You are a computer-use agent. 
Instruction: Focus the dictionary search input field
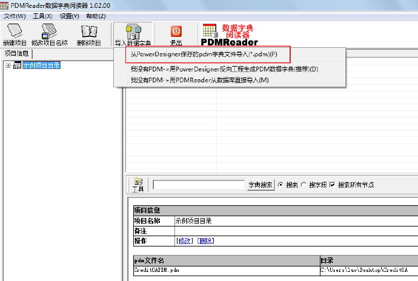pyautogui.click(x=199, y=185)
